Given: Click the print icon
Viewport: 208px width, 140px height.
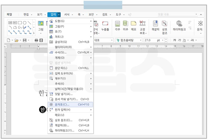Looking at the screenshot, I should [x=36, y=40].
